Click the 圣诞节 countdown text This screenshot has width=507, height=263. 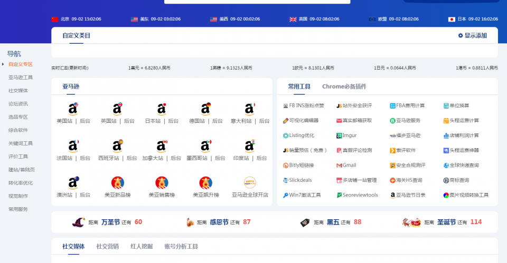[447, 222]
